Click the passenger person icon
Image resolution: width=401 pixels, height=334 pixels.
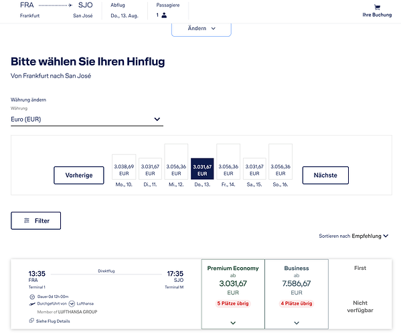(x=164, y=15)
